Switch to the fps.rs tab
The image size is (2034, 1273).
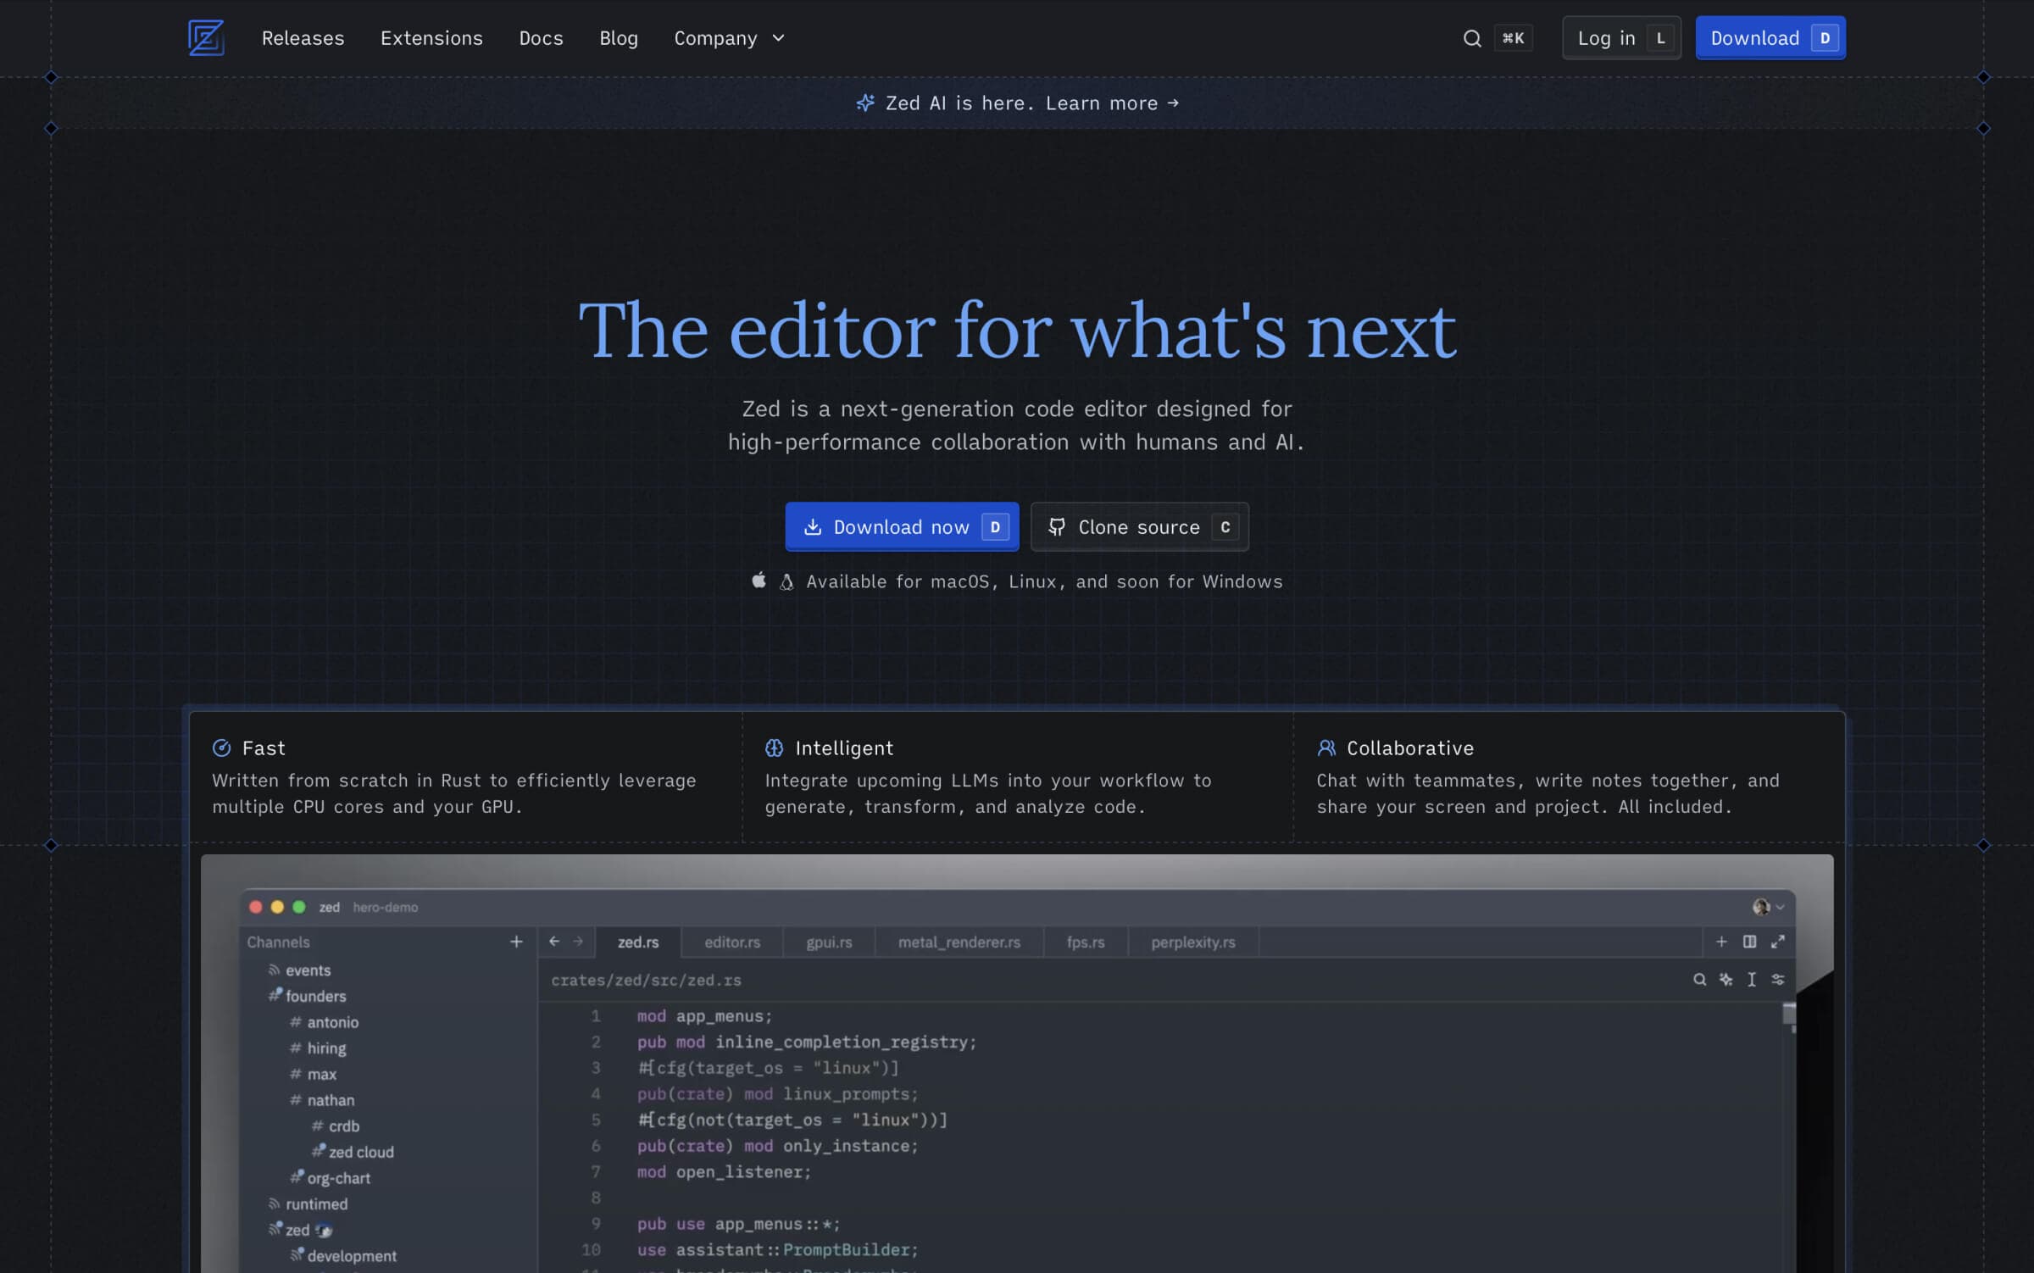tap(1086, 942)
